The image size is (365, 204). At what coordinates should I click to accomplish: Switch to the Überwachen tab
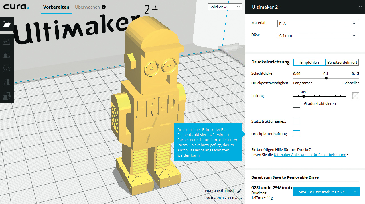pyautogui.click(x=87, y=7)
